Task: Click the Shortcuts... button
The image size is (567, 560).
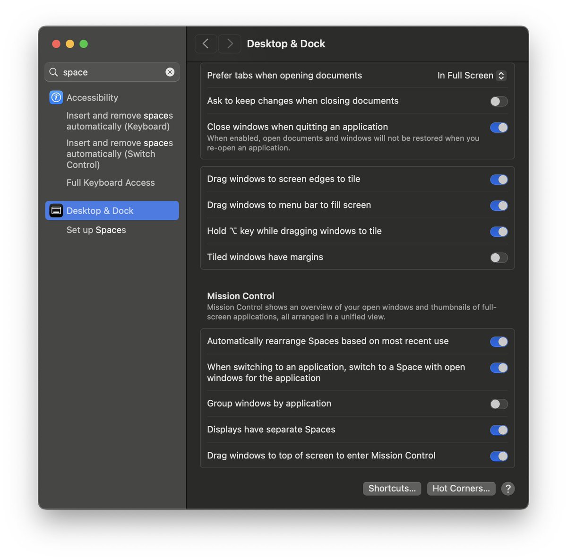Action: 392,488
